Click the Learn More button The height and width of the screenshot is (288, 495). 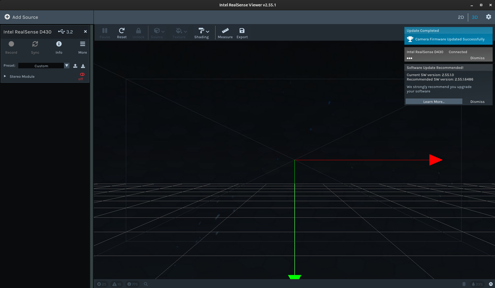click(434, 102)
